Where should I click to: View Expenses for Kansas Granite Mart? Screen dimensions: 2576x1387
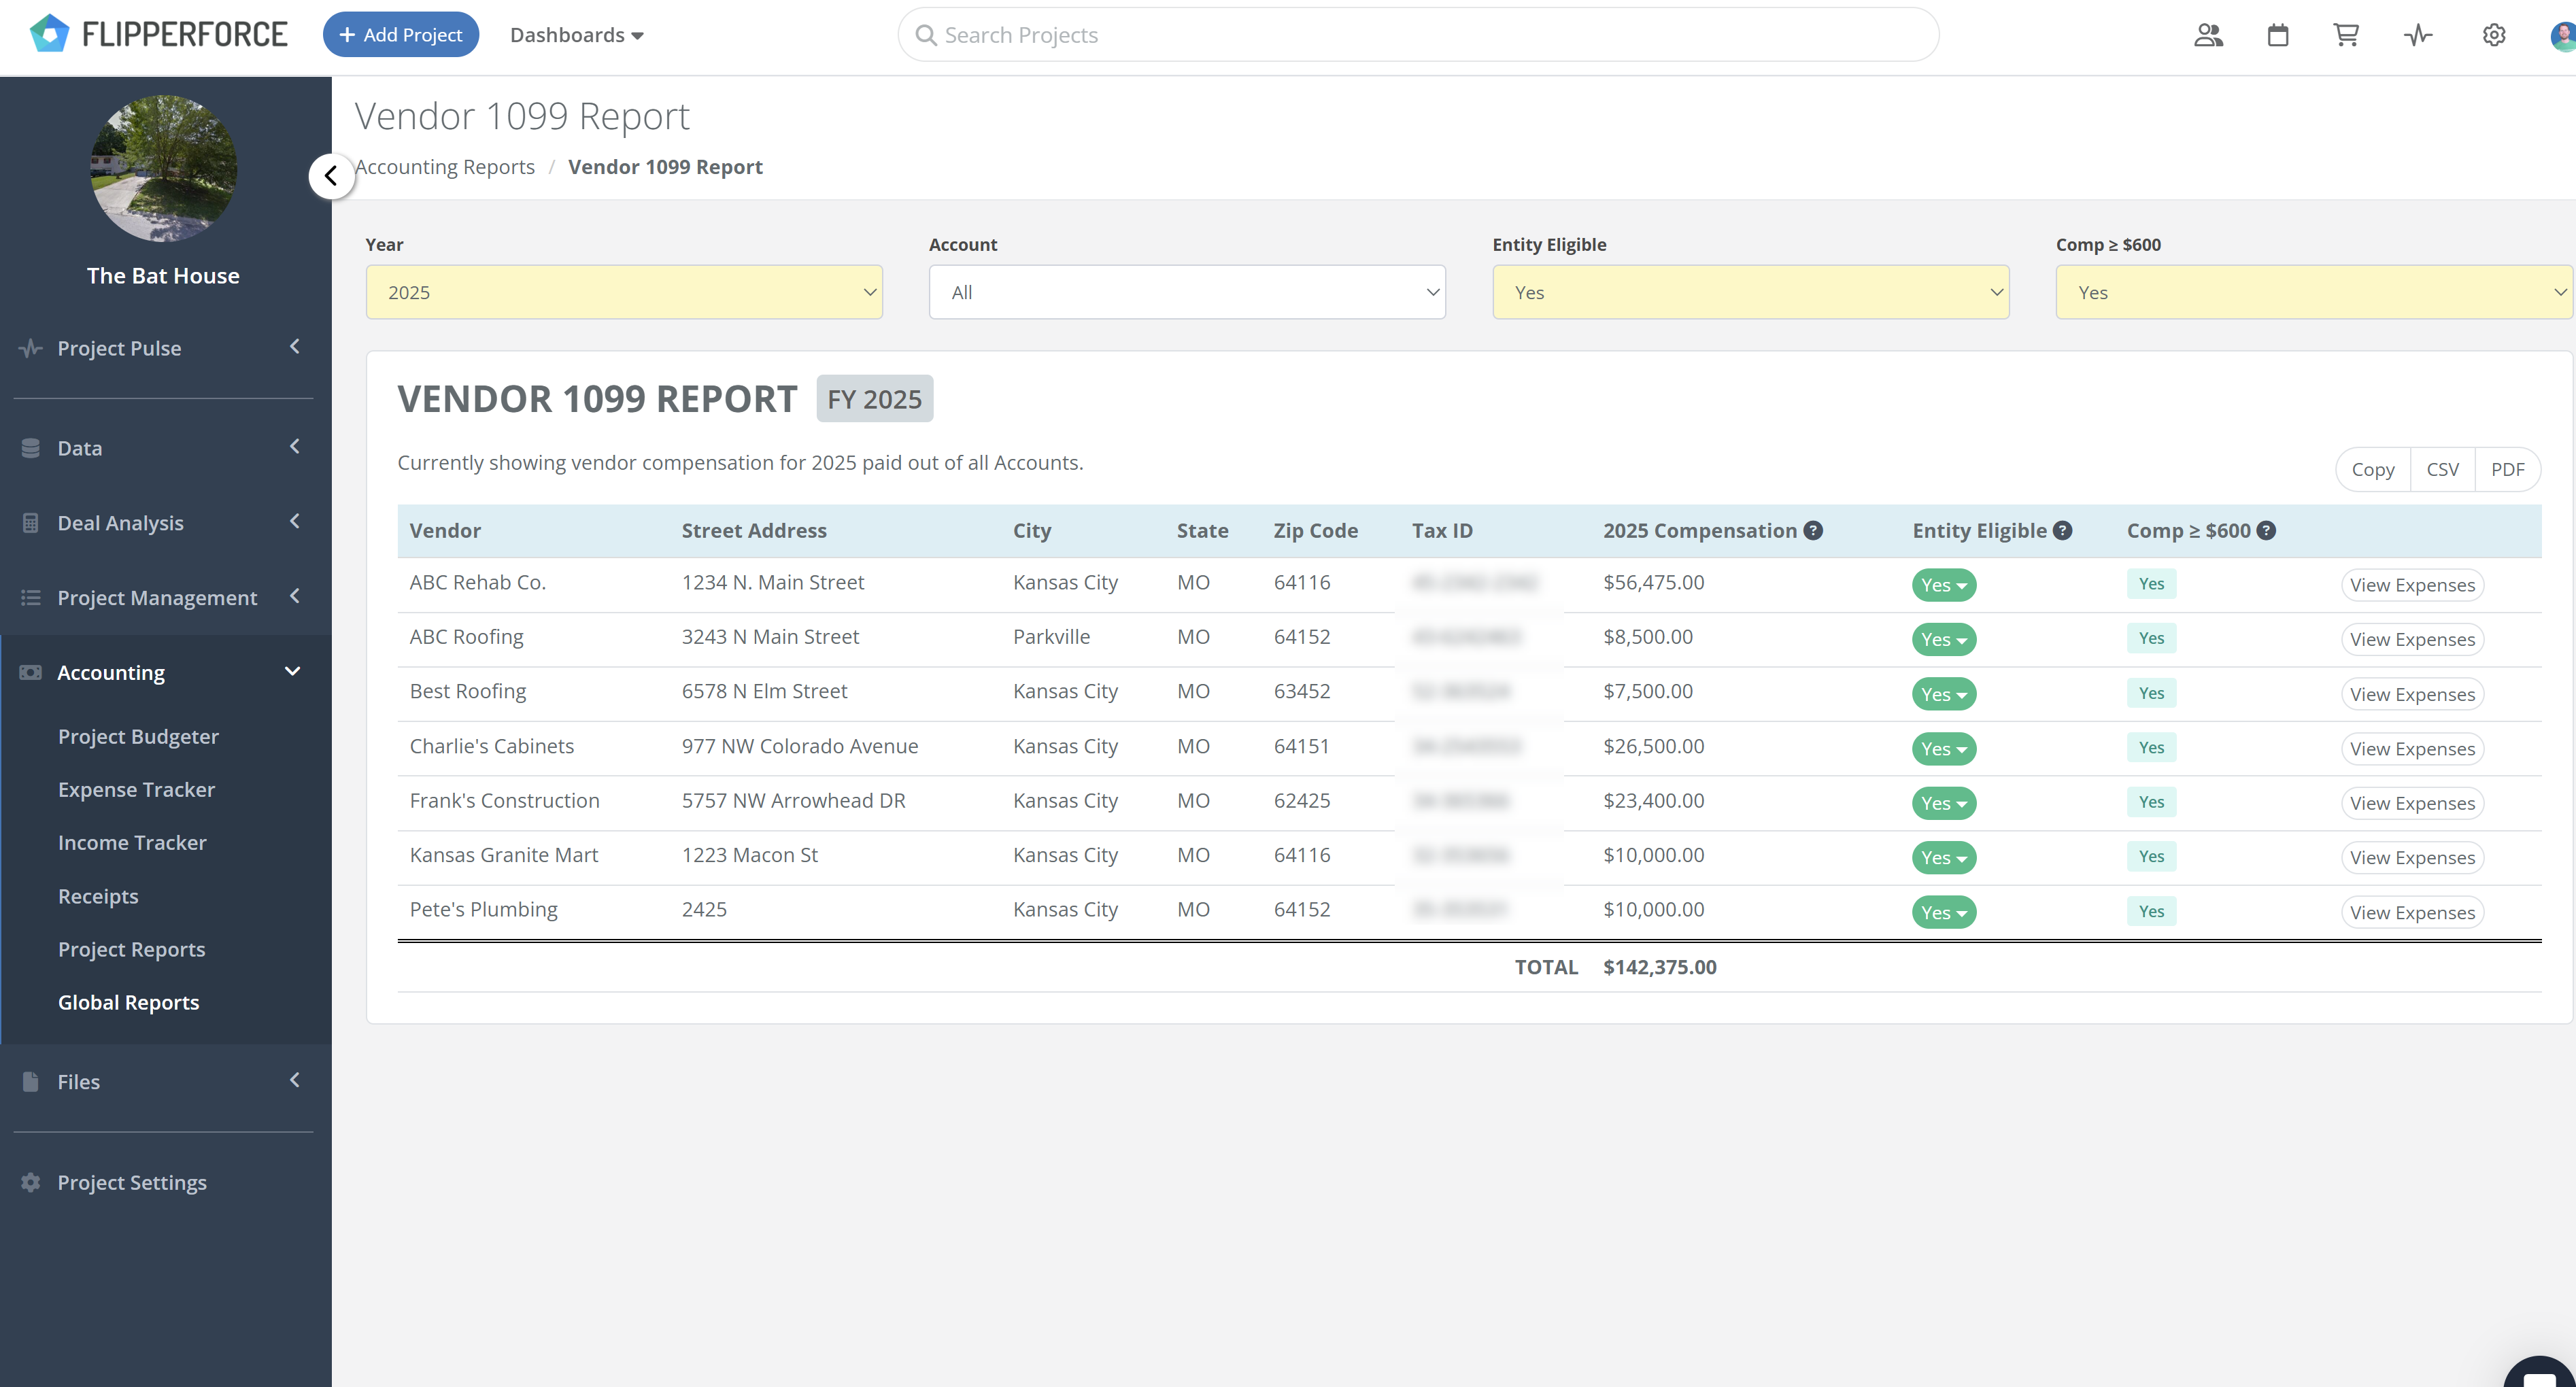click(x=2412, y=858)
